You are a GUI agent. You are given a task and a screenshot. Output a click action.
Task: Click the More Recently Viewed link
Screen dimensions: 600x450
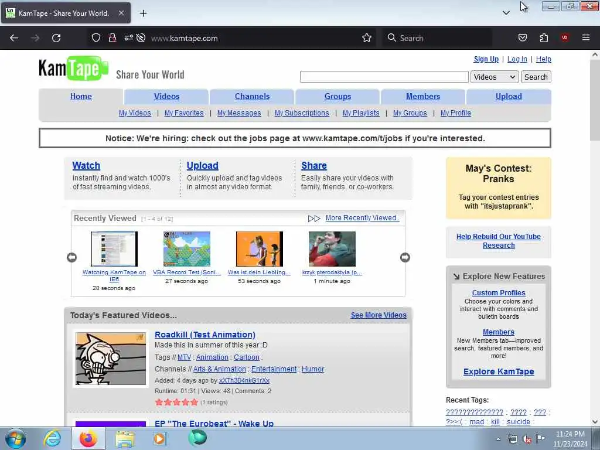(362, 218)
